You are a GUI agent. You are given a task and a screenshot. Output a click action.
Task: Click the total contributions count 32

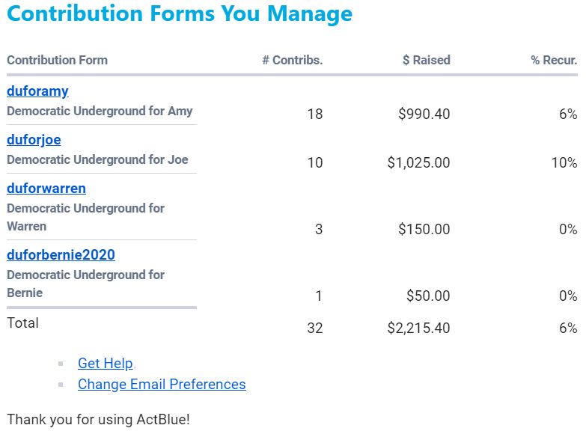pos(314,328)
